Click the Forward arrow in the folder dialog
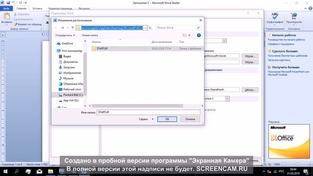 63,28
